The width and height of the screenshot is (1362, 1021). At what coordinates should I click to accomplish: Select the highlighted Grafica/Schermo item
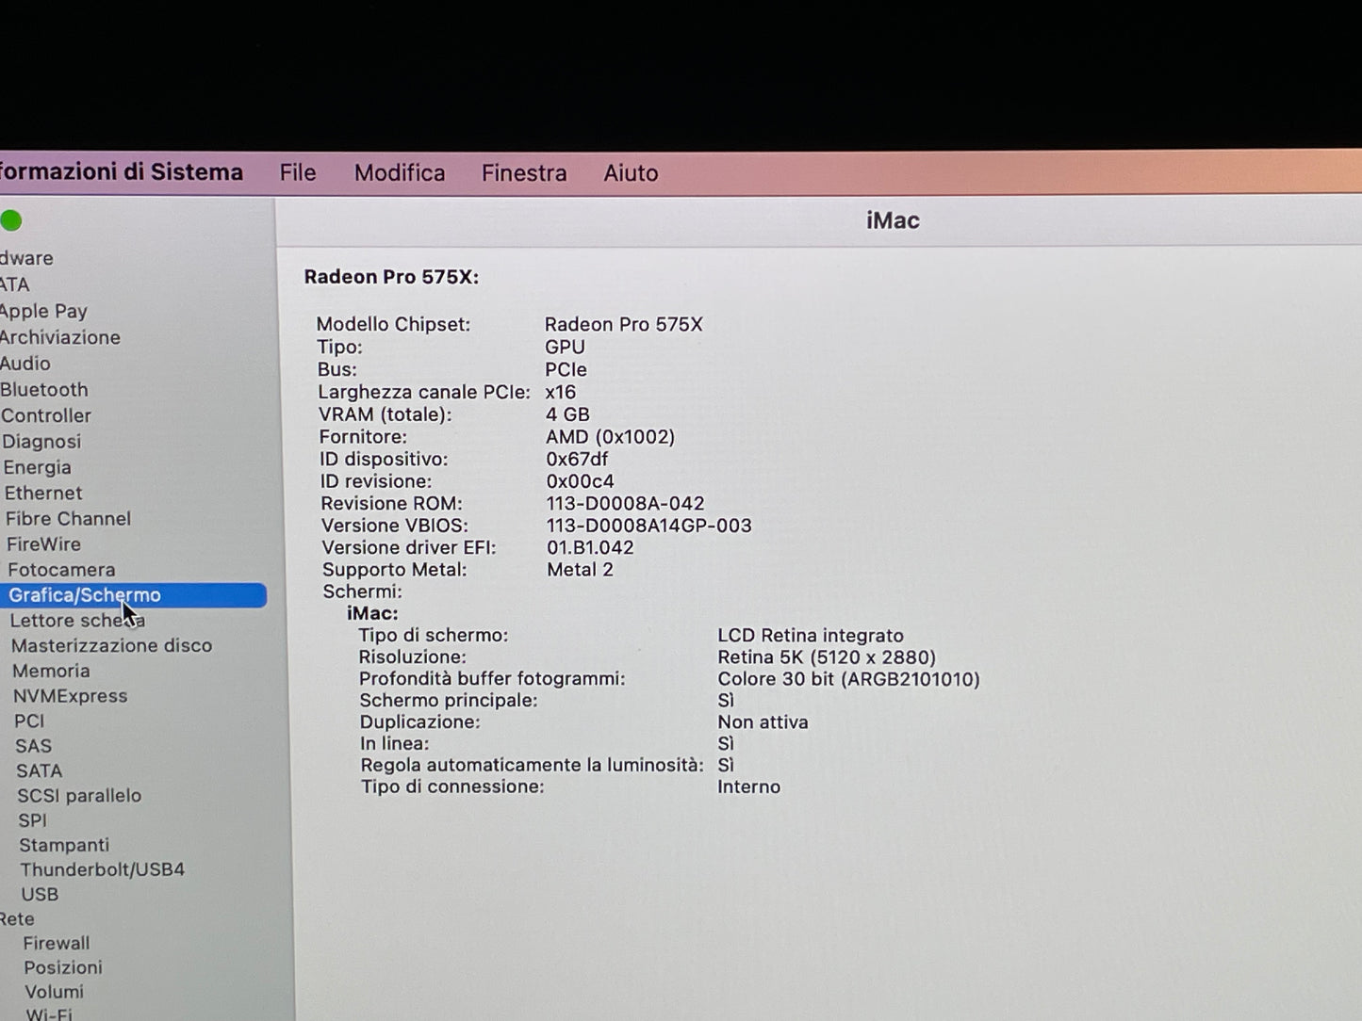(133, 595)
